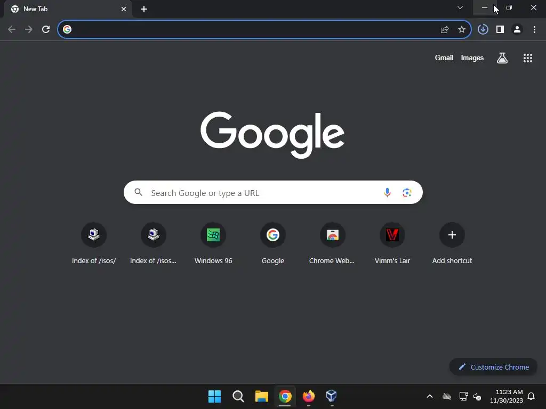Minimize the Chrome window
The width and height of the screenshot is (546, 409).
click(x=484, y=7)
